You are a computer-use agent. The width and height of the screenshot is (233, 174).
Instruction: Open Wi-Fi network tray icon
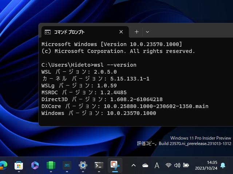pyautogui.click(x=168, y=165)
